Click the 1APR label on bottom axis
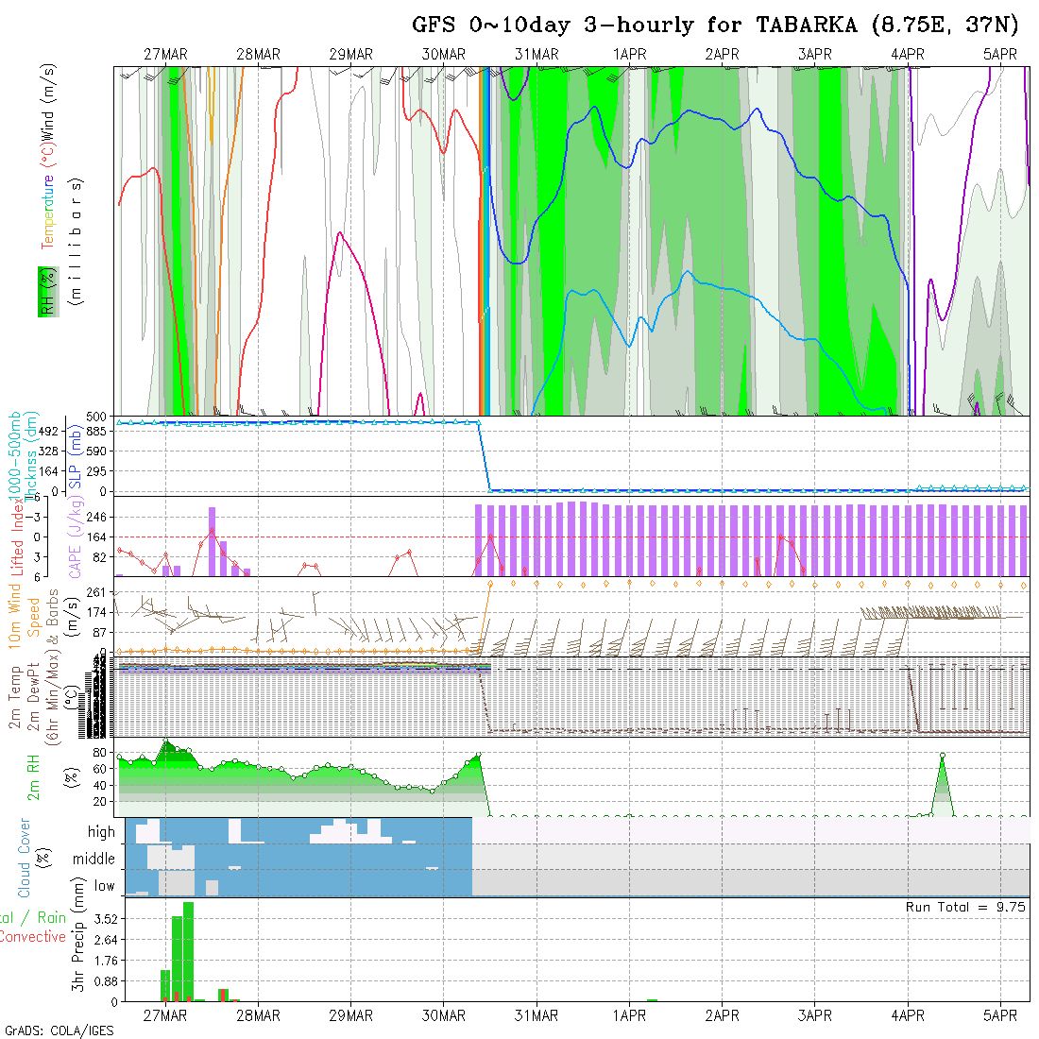The height and width of the screenshot is (1039, 1039). [629, 1015]
